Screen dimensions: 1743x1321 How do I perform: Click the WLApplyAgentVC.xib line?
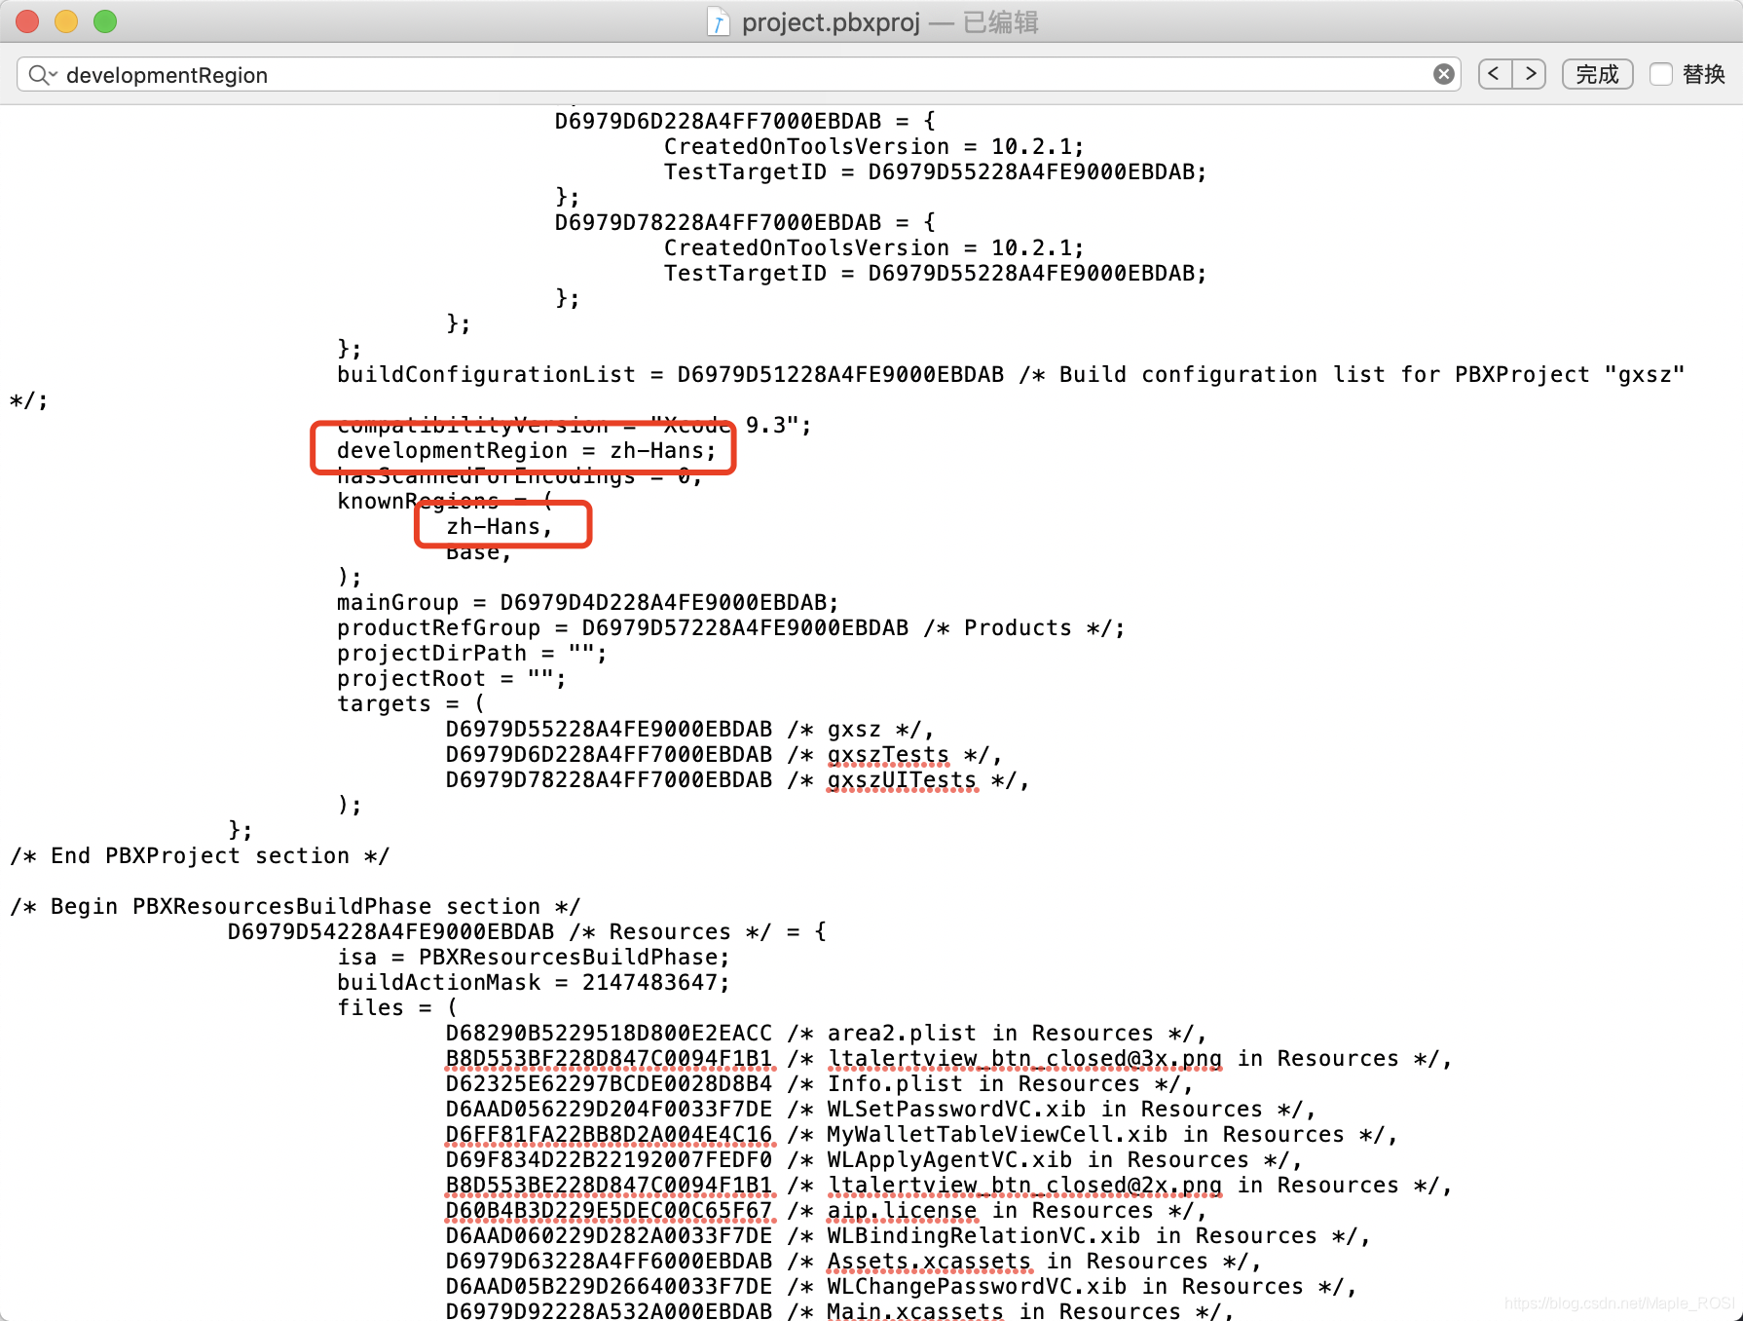[873, 1159]
